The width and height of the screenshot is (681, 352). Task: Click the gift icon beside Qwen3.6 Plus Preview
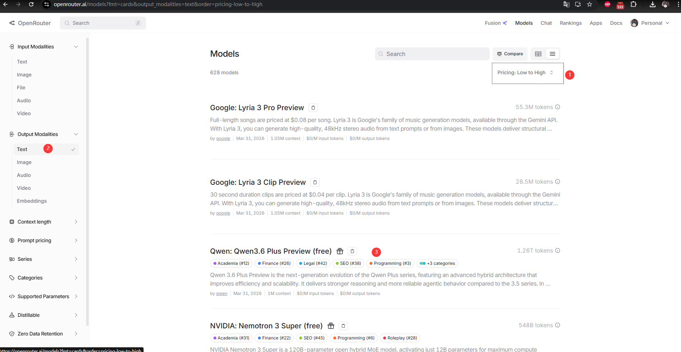pyautogui.click(x=340, y=251)
